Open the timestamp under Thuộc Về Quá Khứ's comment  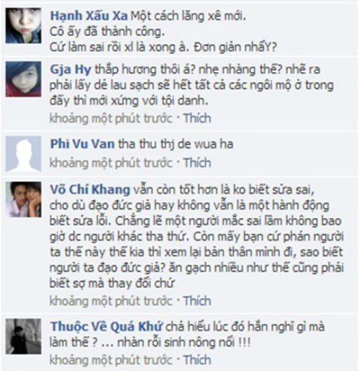coord(111,360)
